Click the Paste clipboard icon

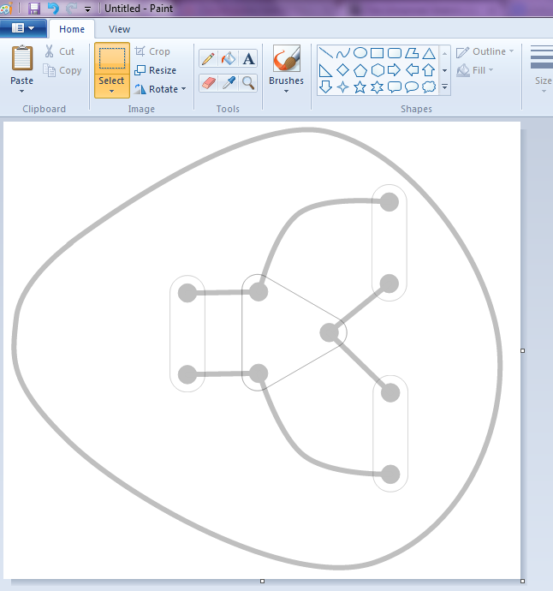pyautogui.click(x=22, y=58)
